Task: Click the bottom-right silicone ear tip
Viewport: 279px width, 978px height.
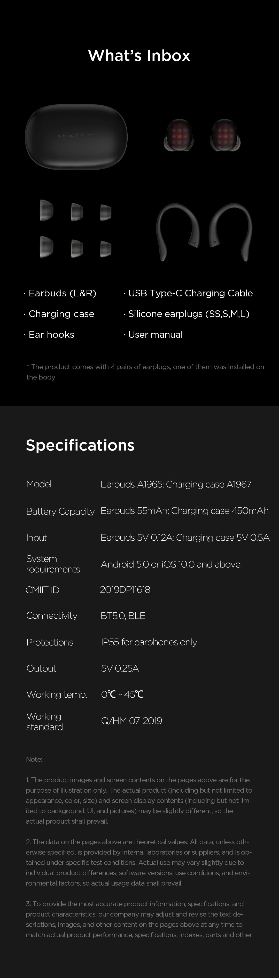Action: coord(105,248)
